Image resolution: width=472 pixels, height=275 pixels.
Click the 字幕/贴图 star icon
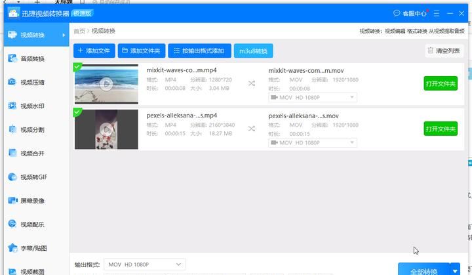point(12,248)
